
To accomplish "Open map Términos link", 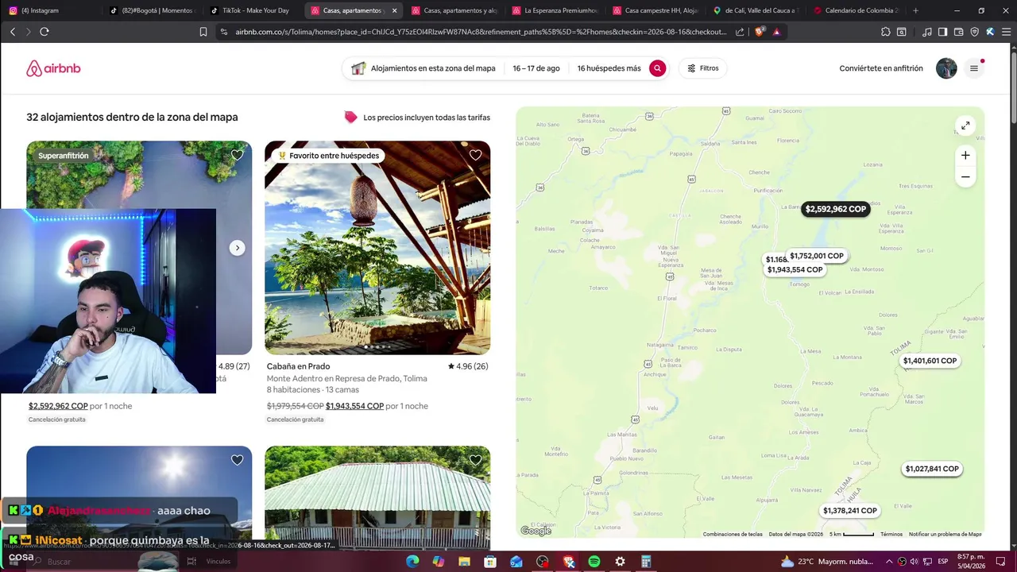I will click(891, 535).
